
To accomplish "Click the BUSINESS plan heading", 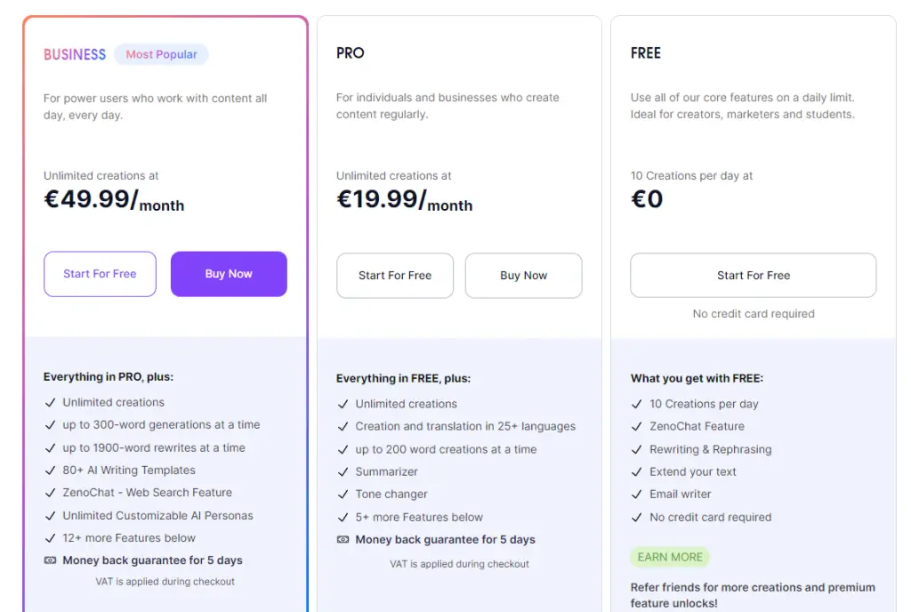I will 75,54.
